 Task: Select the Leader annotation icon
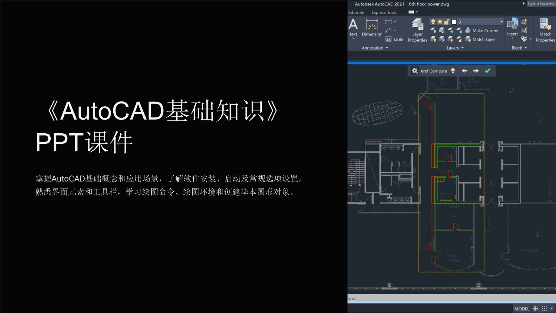(x=388, y=30)
